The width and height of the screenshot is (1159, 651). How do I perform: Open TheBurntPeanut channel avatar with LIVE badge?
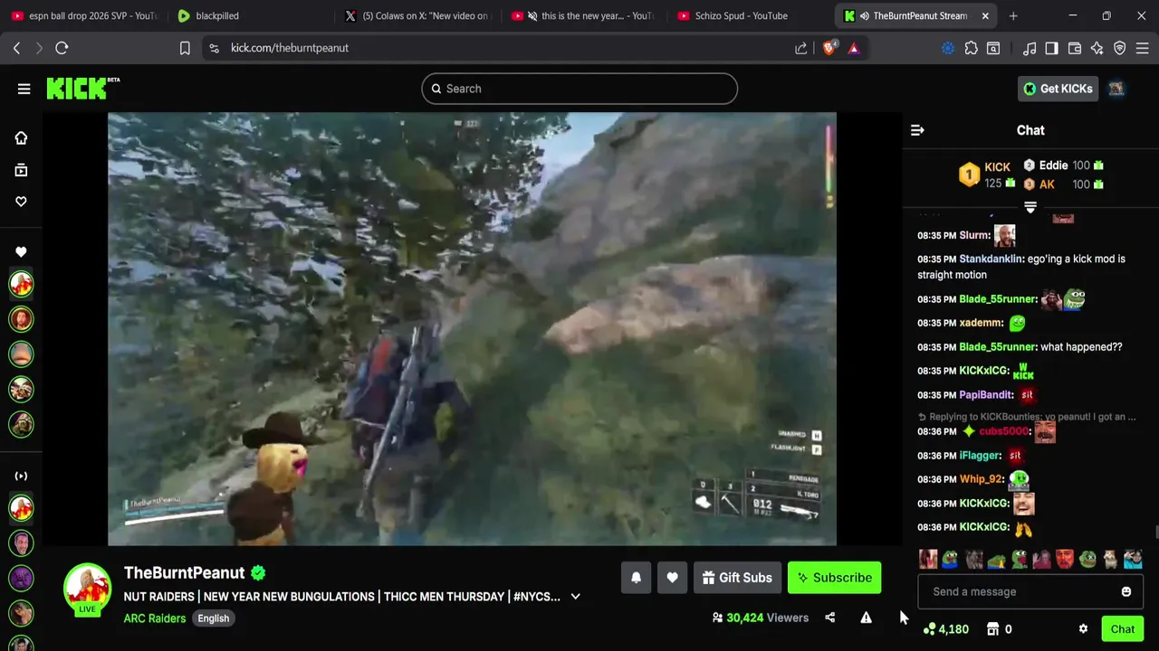point(87,589)
